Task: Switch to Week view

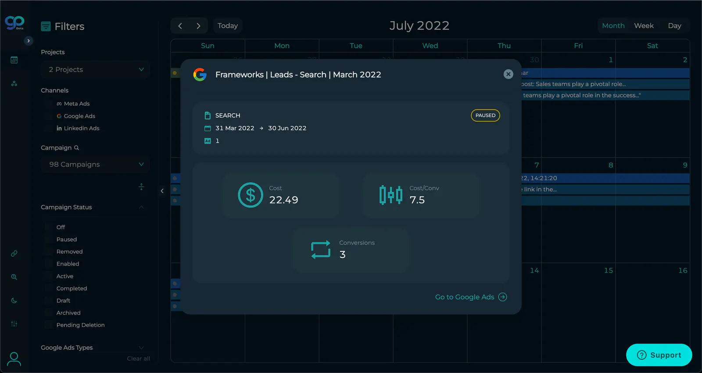Action: coord(644,26)
